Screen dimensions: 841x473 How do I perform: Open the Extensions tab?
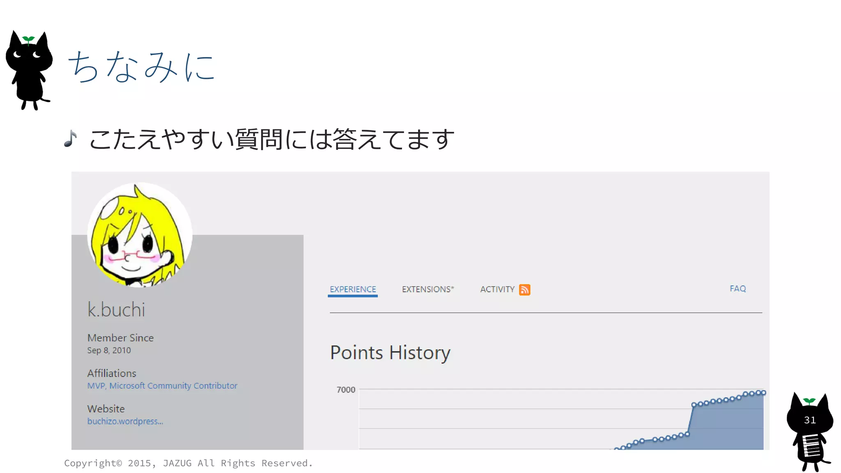pyautogui.click(x=427, y=289)
